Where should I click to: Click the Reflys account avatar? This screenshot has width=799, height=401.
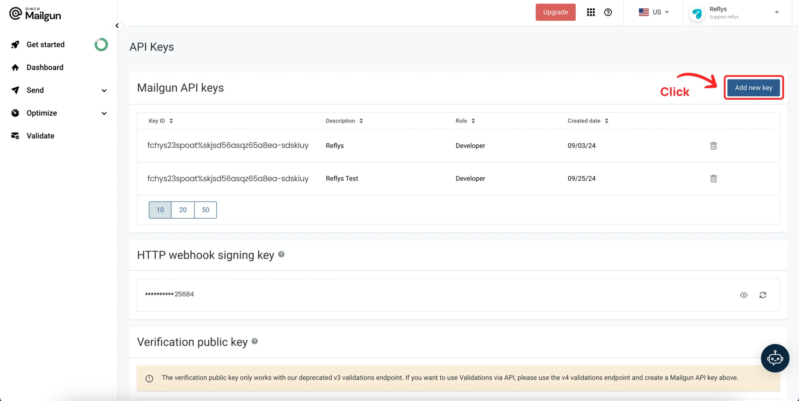pos(697,13)
